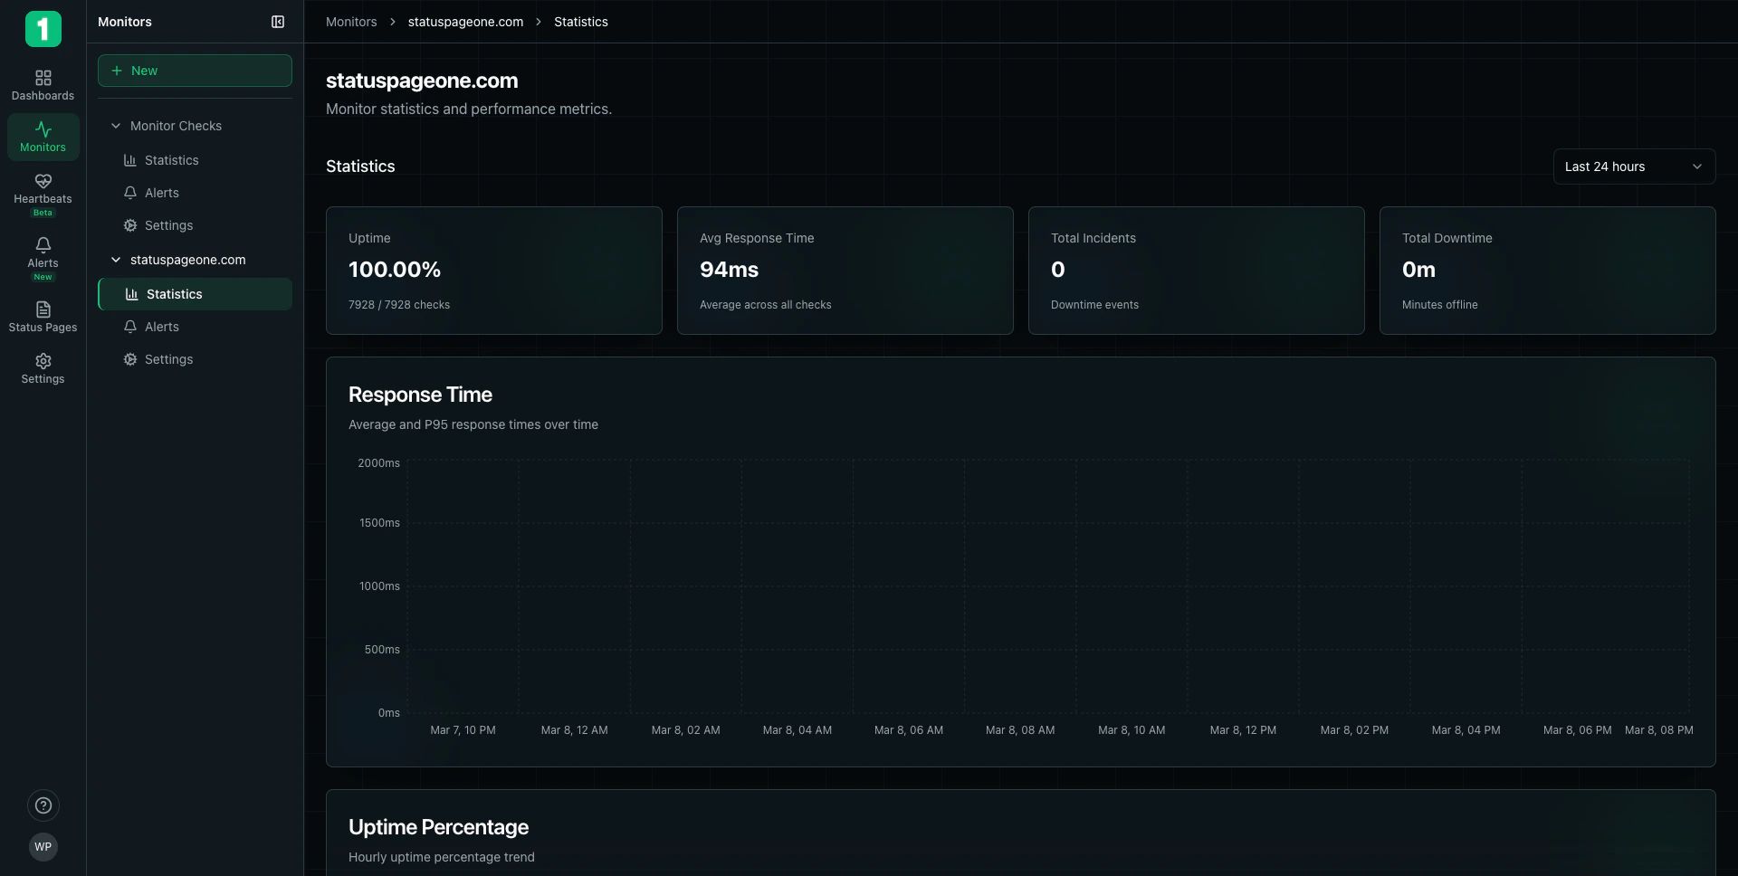Select Alerts under Monitor Checks
Image resolution: width=1738 pixels, height=876 pixels.
(x=161, y=193)
